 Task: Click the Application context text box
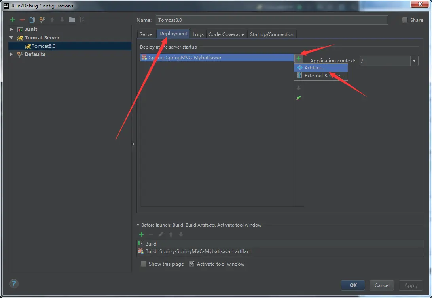click(385, 61)
